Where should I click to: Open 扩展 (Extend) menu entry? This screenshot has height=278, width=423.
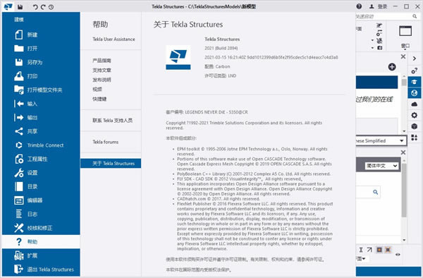tap(41, 255)
